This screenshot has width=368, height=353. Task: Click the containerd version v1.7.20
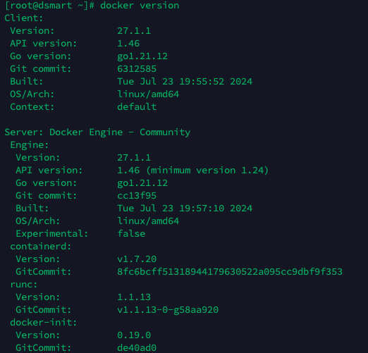click(137, 259)
